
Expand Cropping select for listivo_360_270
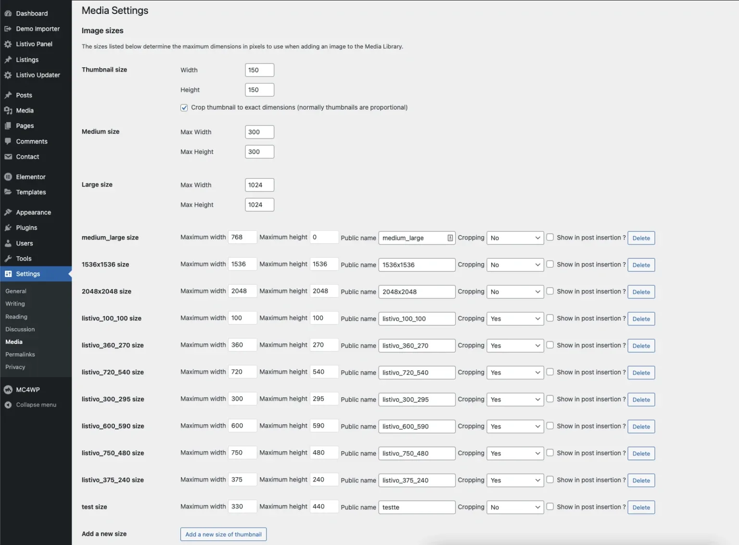tap(515, 346)
